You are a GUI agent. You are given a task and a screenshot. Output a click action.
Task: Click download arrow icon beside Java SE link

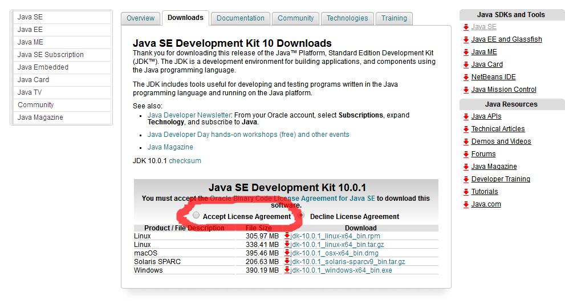[x=466, y=27]
